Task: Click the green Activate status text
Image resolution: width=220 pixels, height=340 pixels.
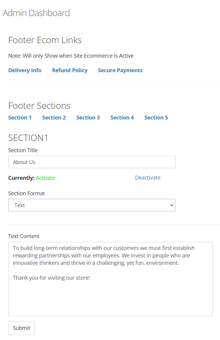Action: click(45, 178)
